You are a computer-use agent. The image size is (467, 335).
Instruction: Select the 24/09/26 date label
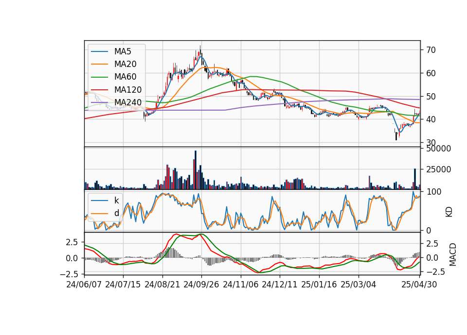click(201, 285)
